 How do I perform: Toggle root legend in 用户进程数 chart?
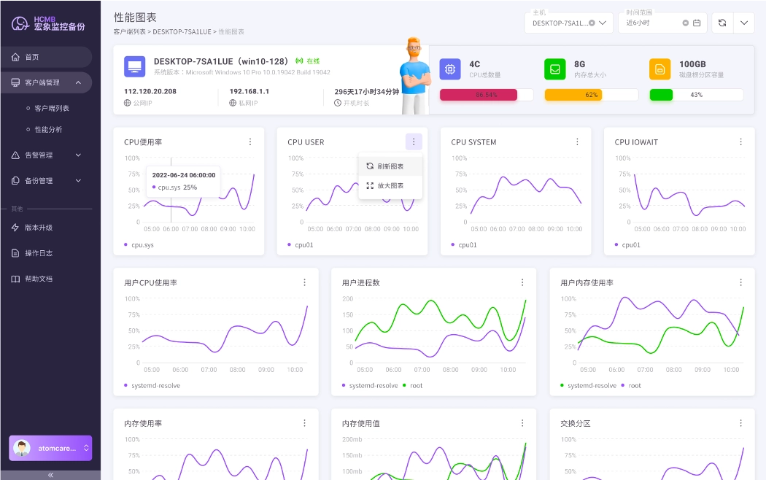click(x=413, y=386)
